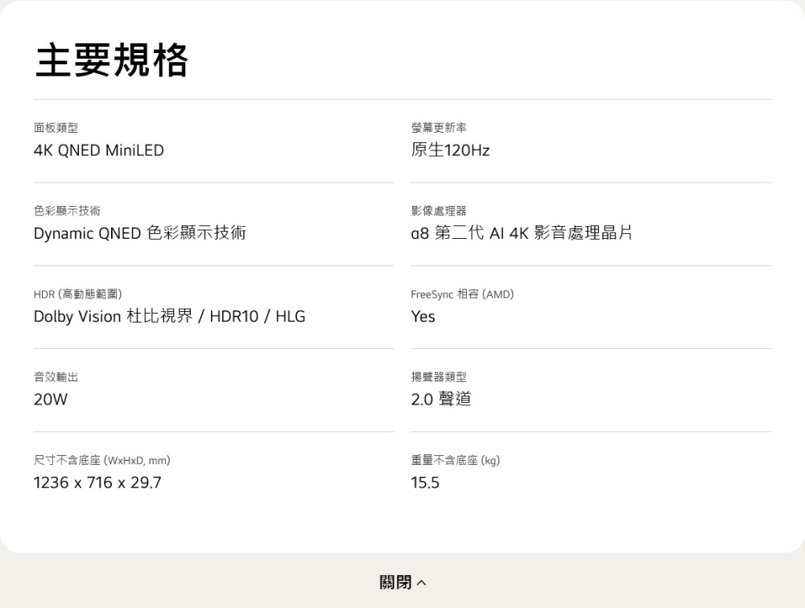Click the α8 第二代 AI 4K processor text
This screenshot has height=608, width=805.
[x=521, y=233]
